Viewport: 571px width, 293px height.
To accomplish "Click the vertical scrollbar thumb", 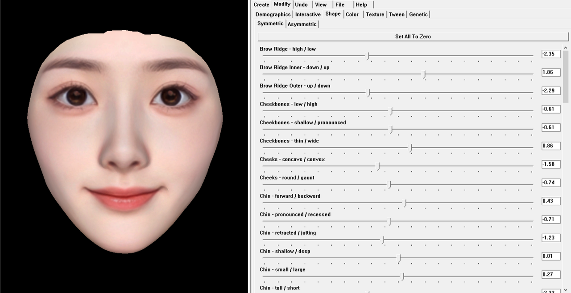I will [566, 77].
